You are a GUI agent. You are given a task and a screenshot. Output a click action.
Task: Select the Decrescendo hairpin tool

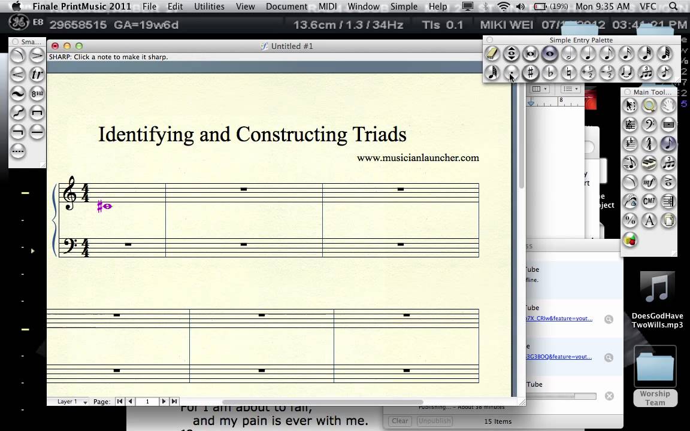point(37,56)
